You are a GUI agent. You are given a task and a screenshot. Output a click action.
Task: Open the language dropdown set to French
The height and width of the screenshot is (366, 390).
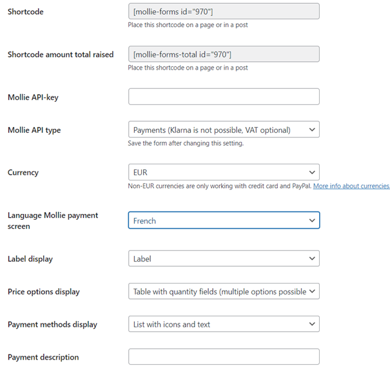(224, 220)
